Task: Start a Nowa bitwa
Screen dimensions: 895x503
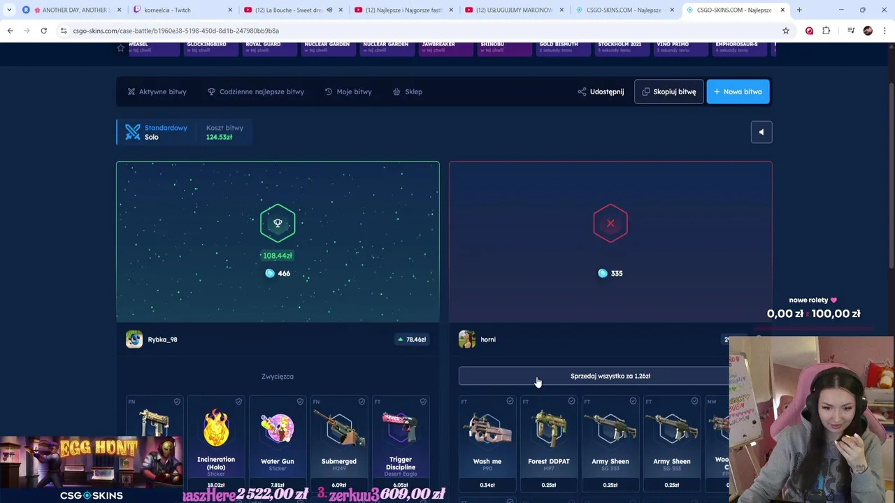Action: point(738,92)
